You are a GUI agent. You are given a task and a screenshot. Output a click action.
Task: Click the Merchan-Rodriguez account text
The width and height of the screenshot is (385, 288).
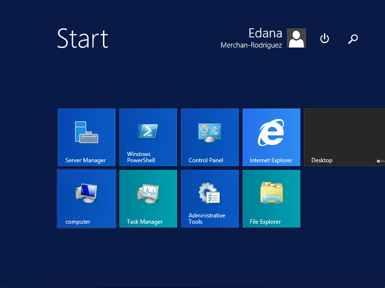251,45
